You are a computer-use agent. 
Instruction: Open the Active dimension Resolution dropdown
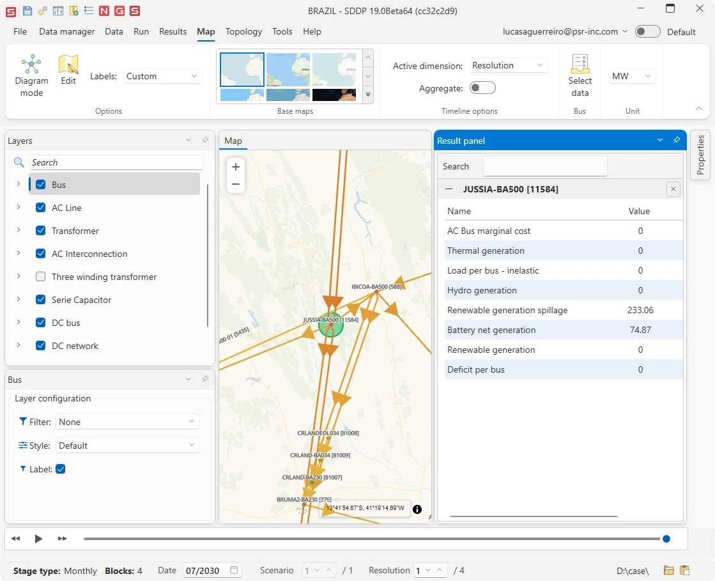(x=509, y=65)
